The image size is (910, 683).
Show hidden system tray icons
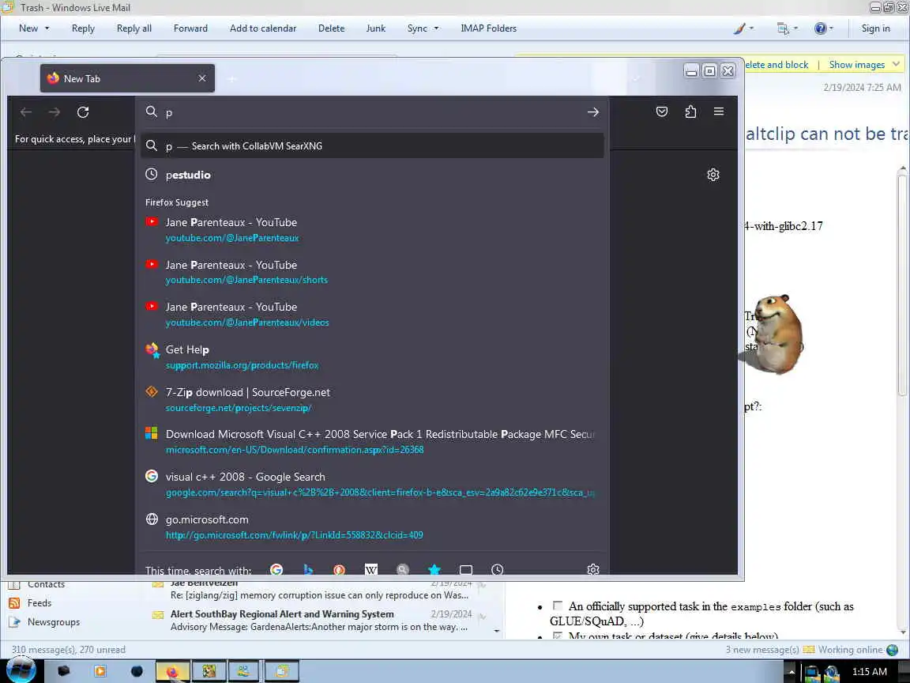(x=791, y=671)
